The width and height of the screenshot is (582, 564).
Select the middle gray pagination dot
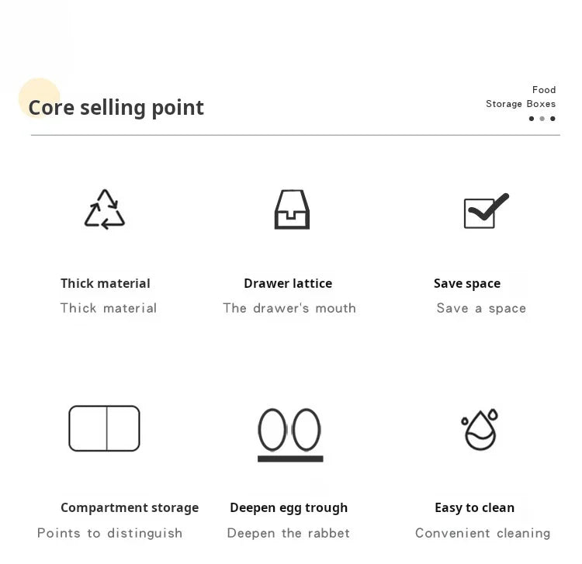click(x=542, y=119)
